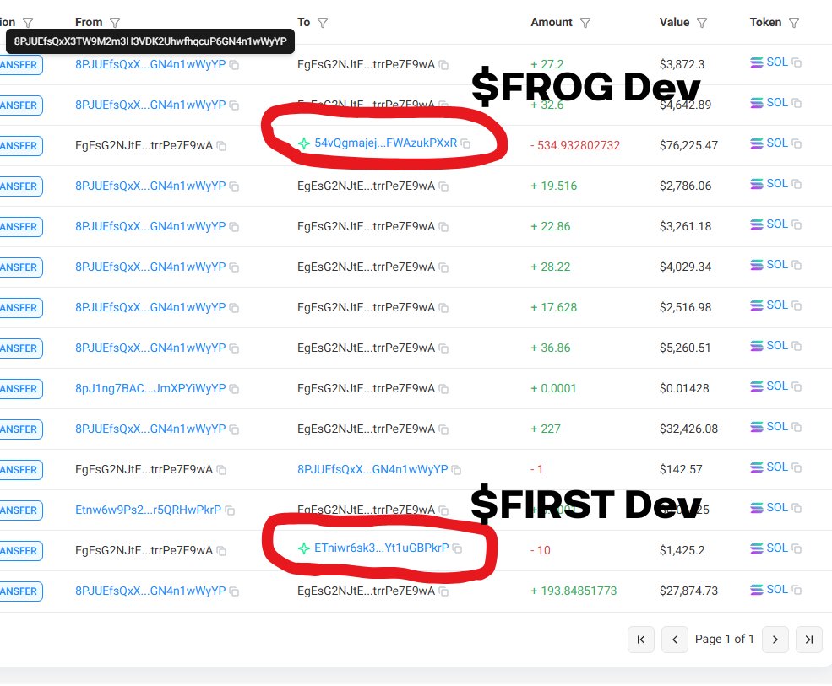Click the From column header

[89, 22]
